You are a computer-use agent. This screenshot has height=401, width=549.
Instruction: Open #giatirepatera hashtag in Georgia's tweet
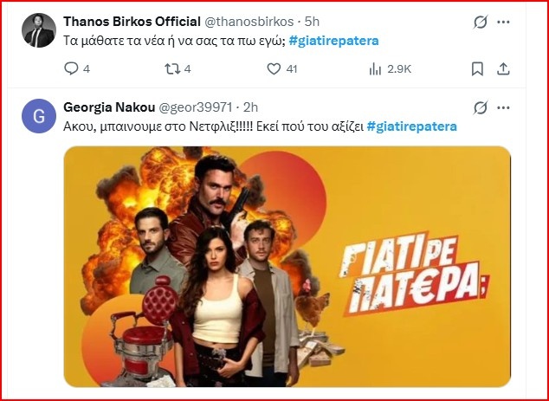click(x=412, y=126)
